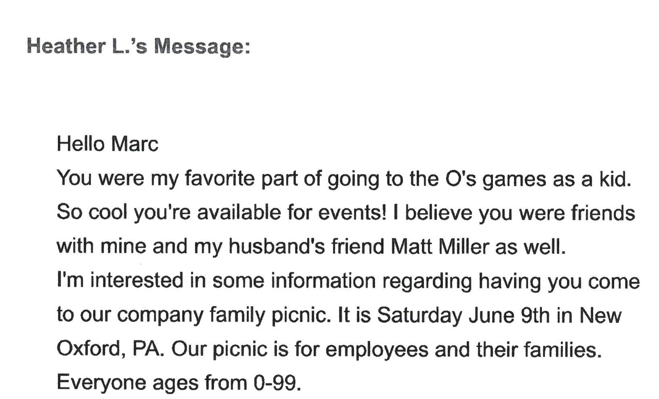Click the greeting 'Hello Marc'

click(x=107, y=144)
